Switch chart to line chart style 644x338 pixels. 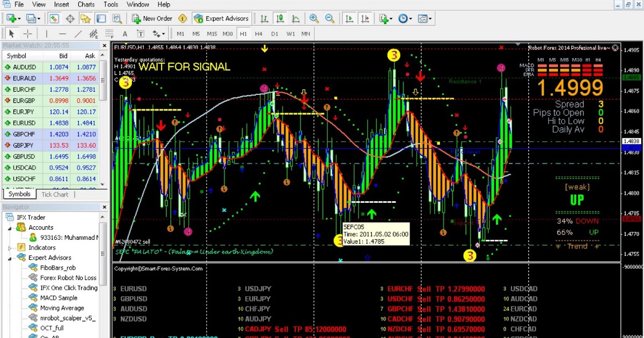pos(295,19)
